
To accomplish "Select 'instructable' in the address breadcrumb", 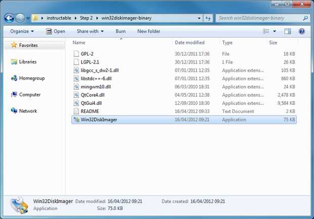I will coord(59,18).
